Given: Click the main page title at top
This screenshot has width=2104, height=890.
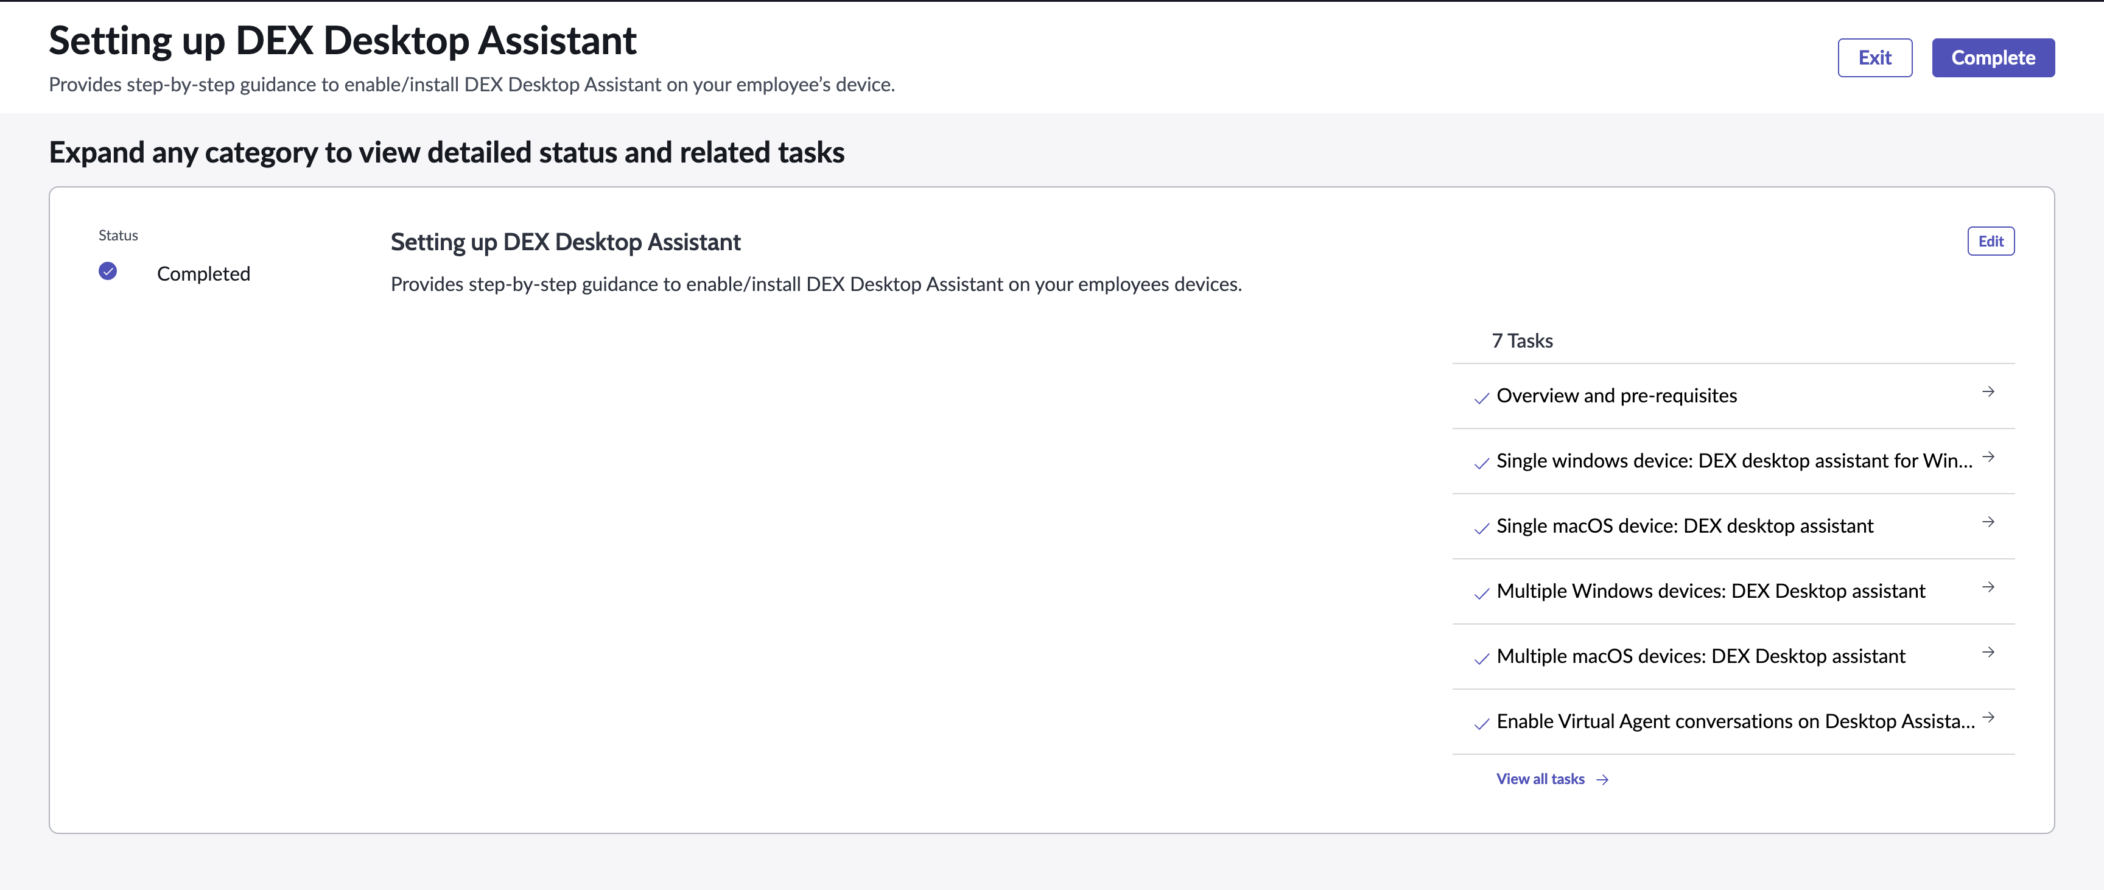Looking at the screenshot, I should point(342,41).
